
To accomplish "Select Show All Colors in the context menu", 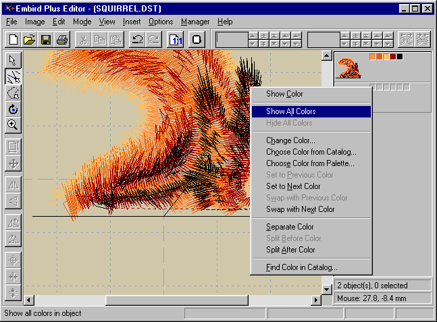I will 311,111.
